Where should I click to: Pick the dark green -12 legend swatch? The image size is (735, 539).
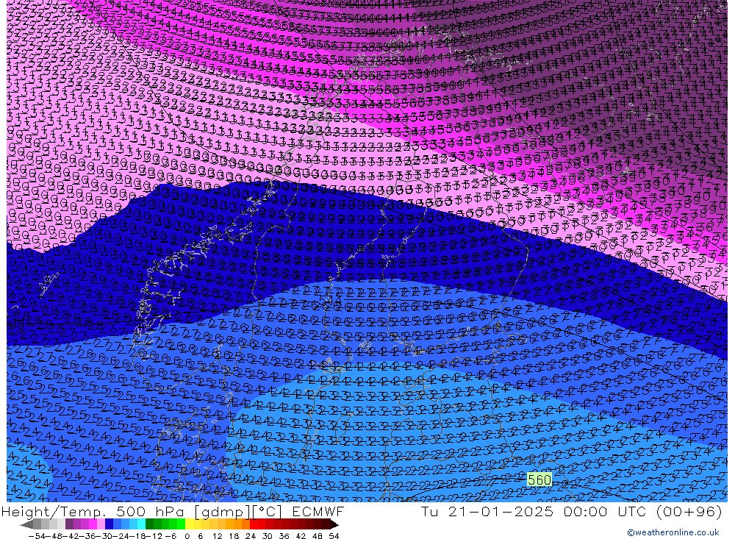149,524
